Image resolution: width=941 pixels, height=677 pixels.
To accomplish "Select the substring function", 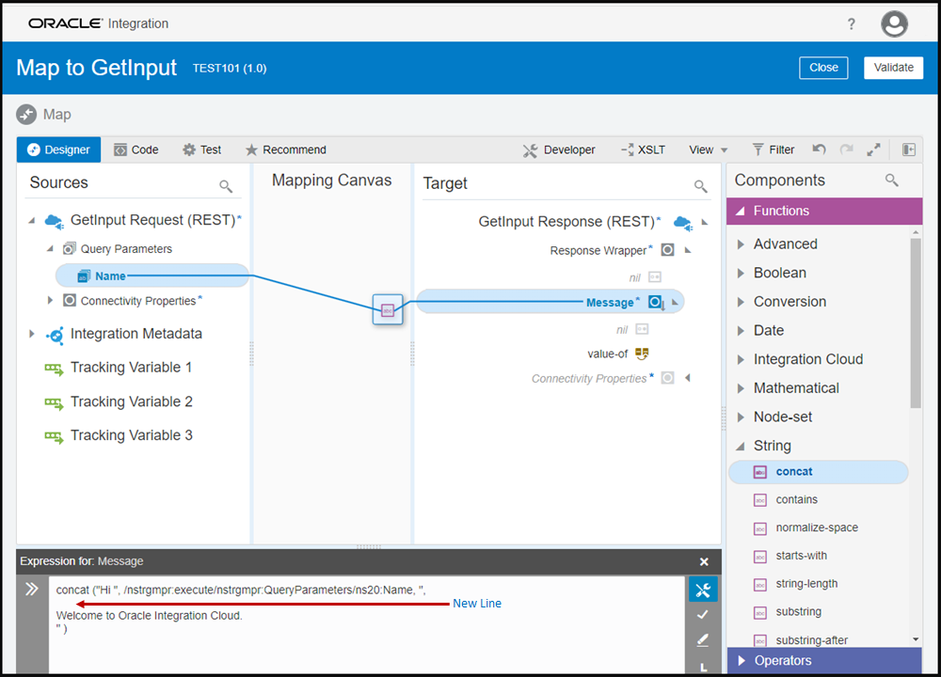I will pos(798,611).
